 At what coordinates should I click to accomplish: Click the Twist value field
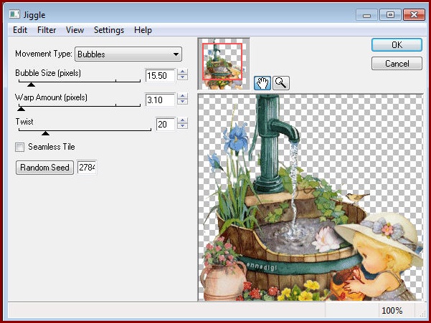(165, 125)
